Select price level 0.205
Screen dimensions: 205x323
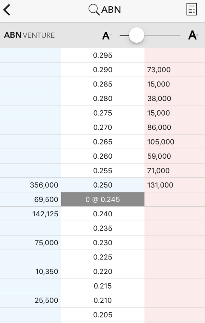pos(103,315)
